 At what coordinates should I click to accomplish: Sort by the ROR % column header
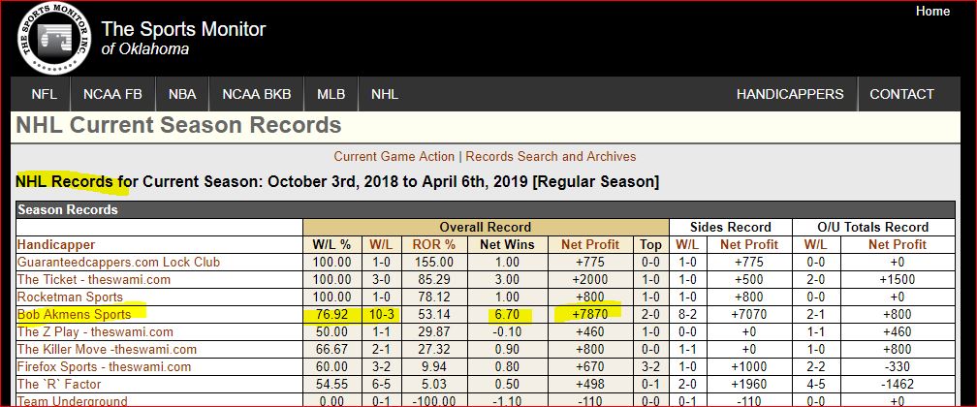point(433,245)
